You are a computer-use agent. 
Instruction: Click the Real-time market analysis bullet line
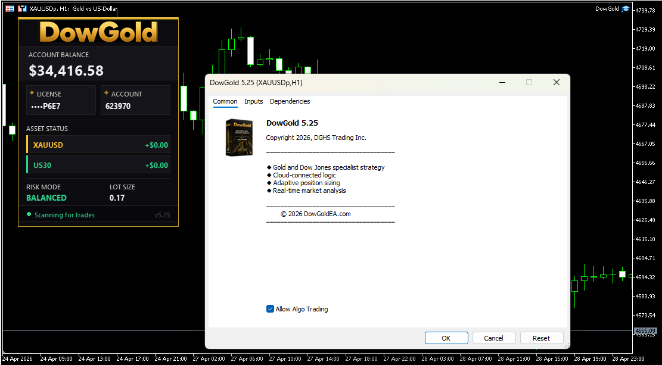[306, 191]
